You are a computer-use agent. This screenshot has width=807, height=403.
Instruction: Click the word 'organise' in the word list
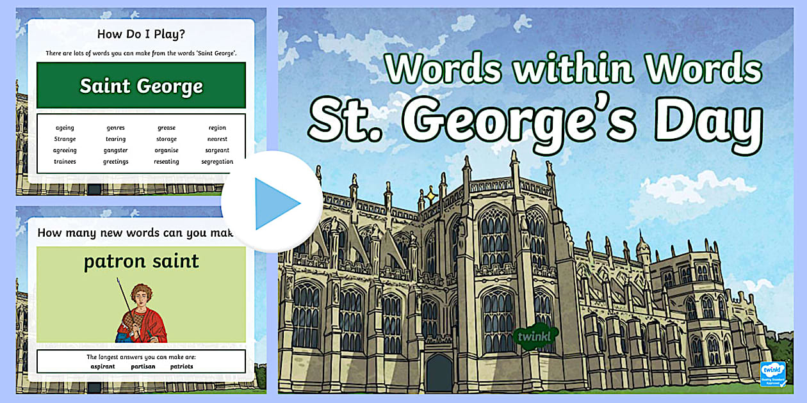point(167,150)
